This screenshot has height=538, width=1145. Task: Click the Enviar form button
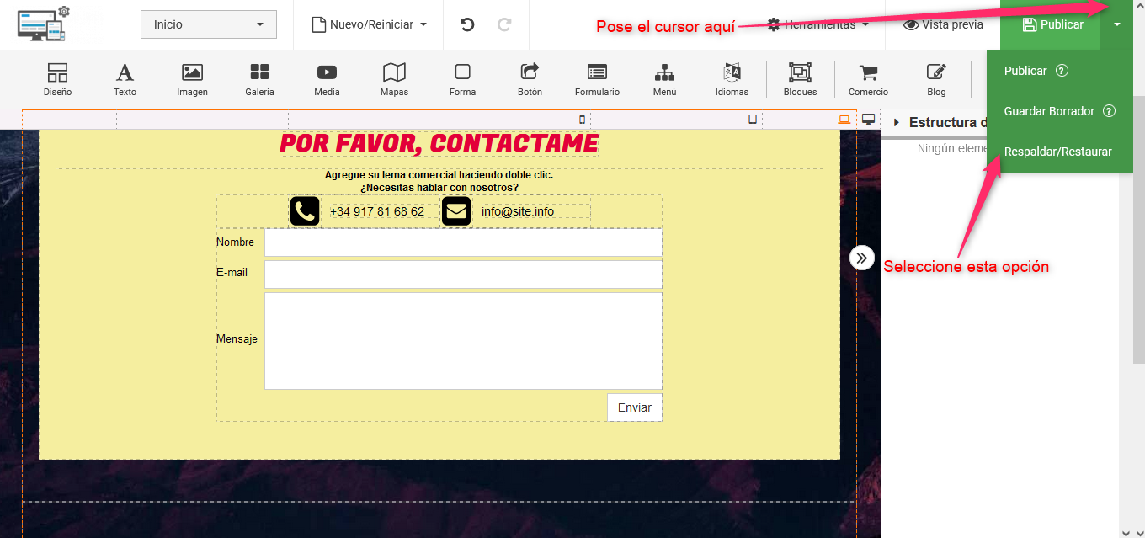tap(635, 407)
